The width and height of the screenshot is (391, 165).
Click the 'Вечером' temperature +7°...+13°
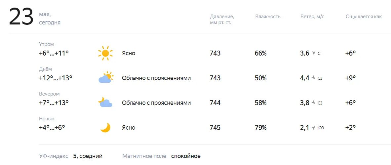point(54,103)
